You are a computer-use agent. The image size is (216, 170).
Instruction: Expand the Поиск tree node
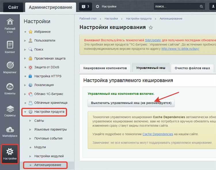pos(25,49)
